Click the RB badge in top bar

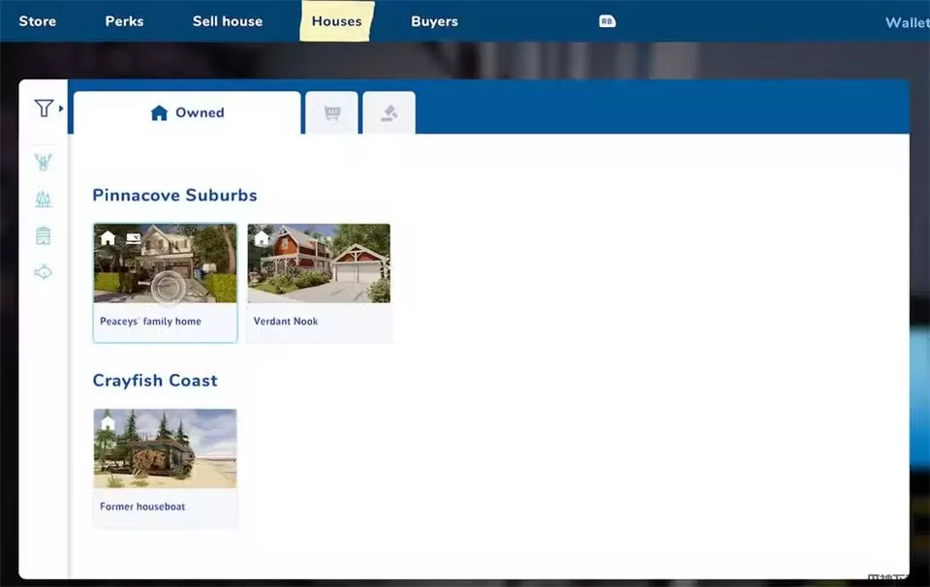tap(607, 21)
